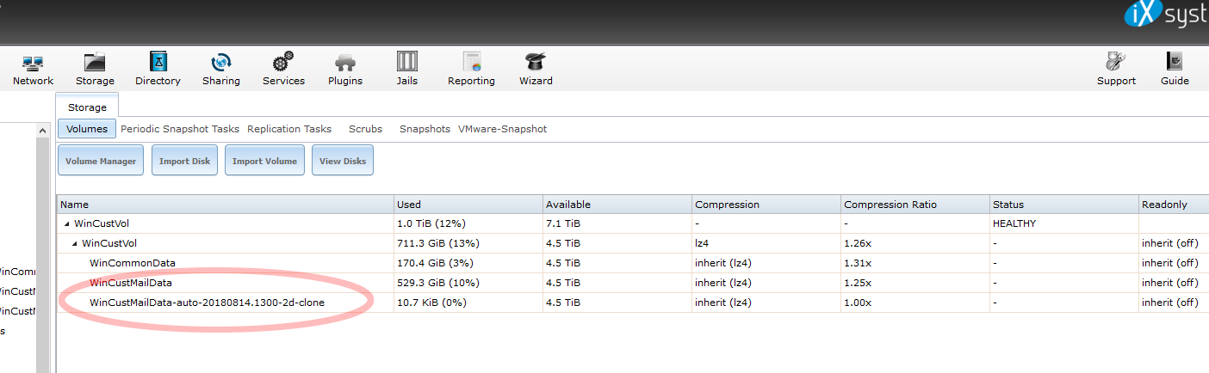
Task: Switch to the Scrubs tab
Action: click(365, 129)
